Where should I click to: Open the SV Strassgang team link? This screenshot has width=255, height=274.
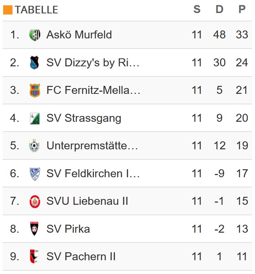pyautogui.click(x=84, y=118)
